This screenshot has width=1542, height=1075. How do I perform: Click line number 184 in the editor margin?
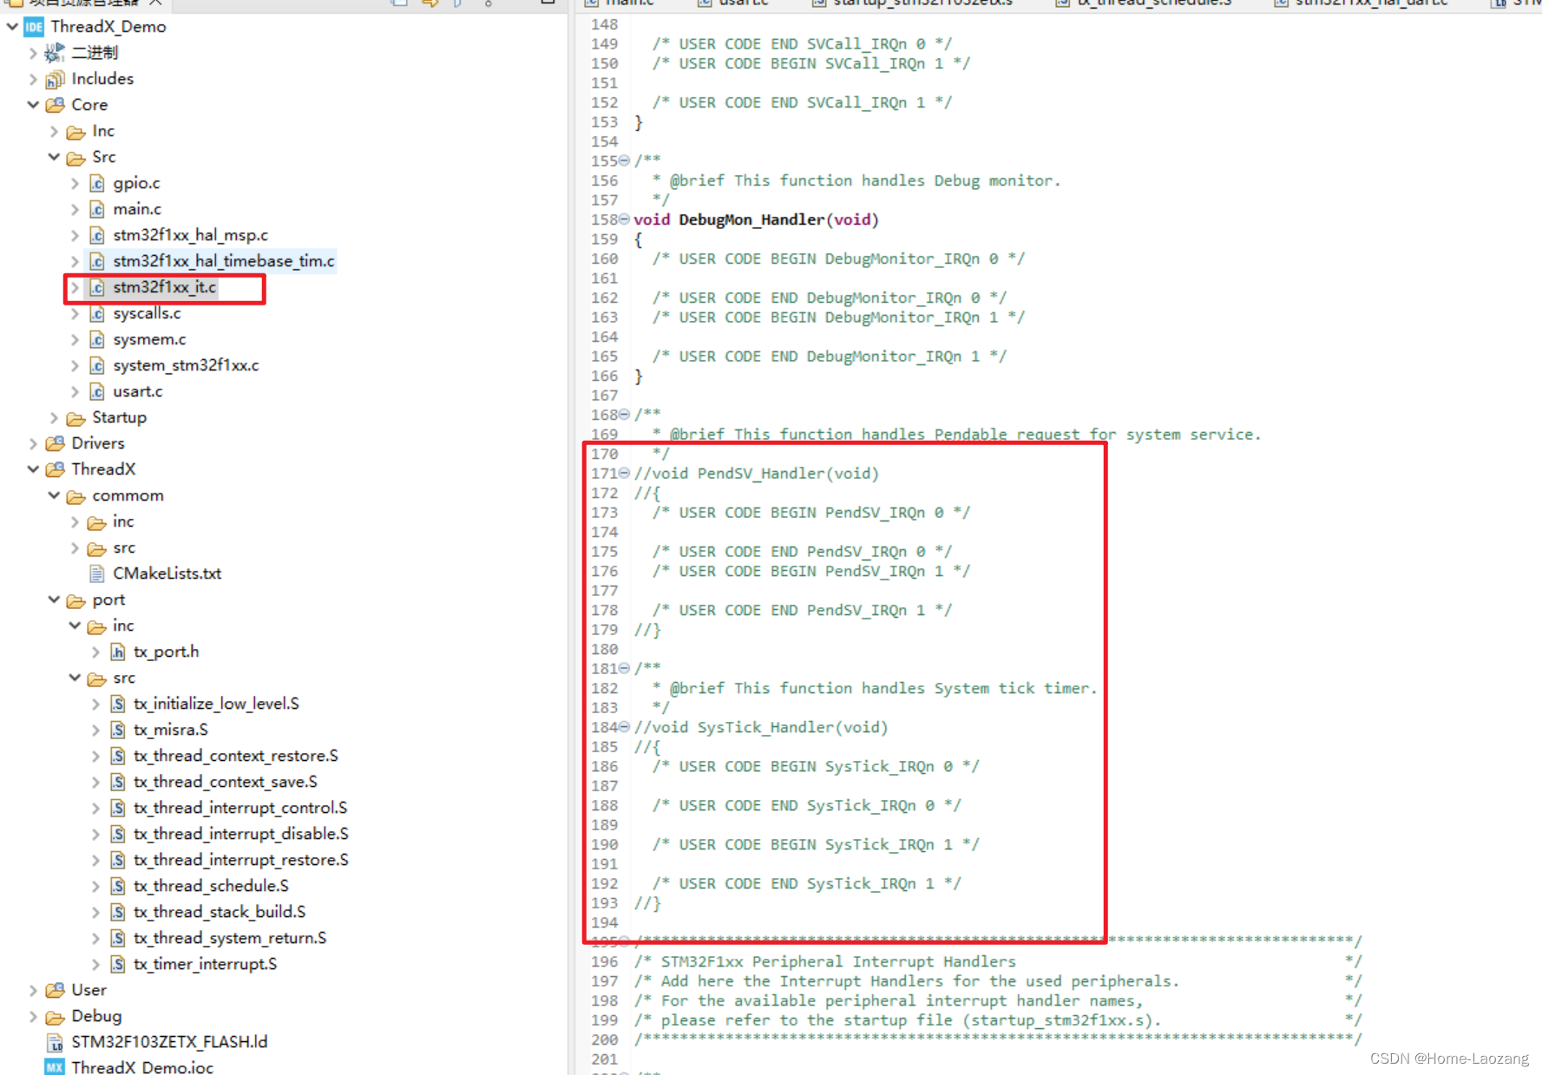click(605, 727)
